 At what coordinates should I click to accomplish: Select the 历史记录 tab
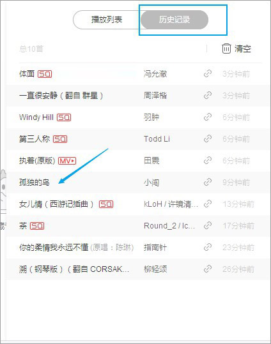[174, 20]
